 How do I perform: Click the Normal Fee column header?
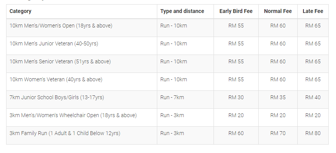[x=278, y=11]
